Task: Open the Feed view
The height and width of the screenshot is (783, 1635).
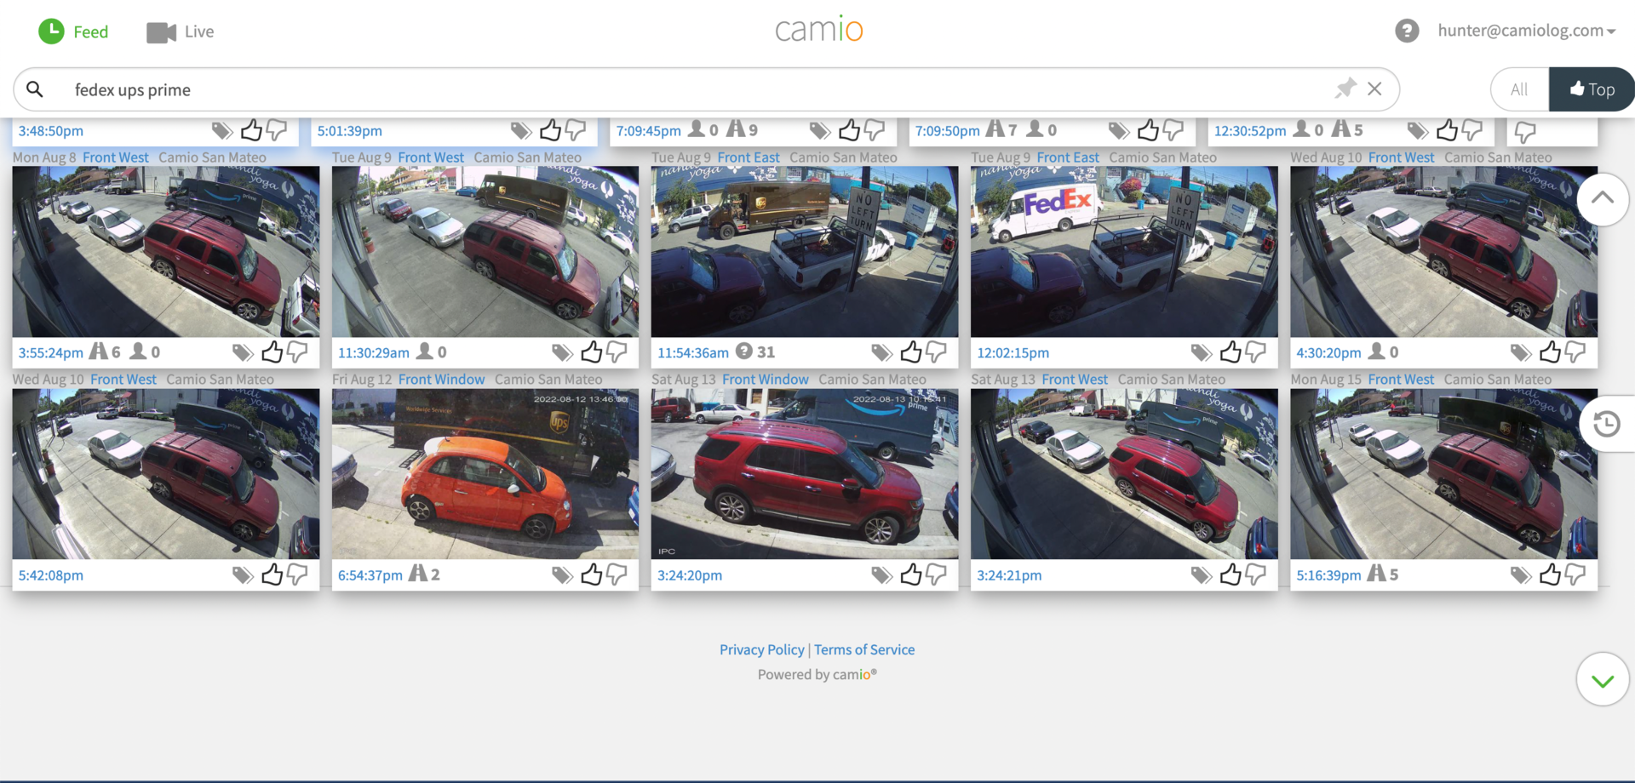Action: tap(73, 31)
